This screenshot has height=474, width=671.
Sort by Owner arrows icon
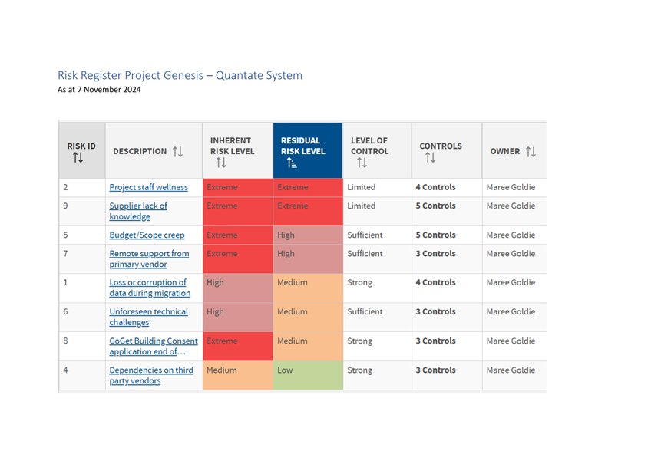pos(531,152)
